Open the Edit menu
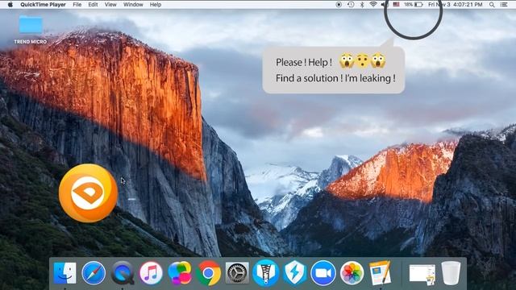 pos(93,5)
